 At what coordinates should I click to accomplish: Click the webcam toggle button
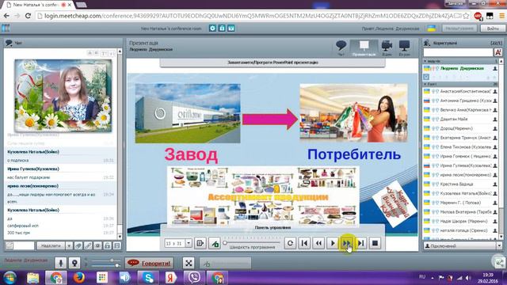click(74, 263)
